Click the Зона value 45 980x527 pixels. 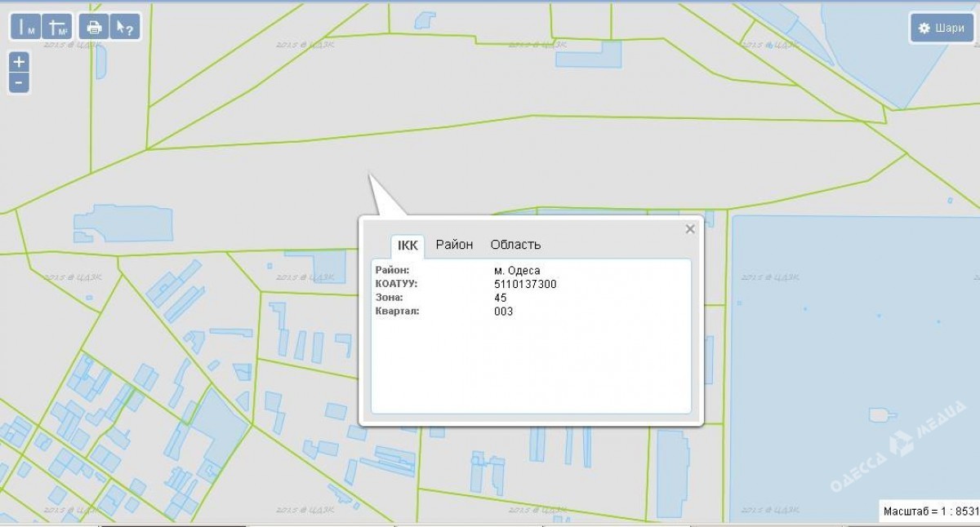click(501, 298)
